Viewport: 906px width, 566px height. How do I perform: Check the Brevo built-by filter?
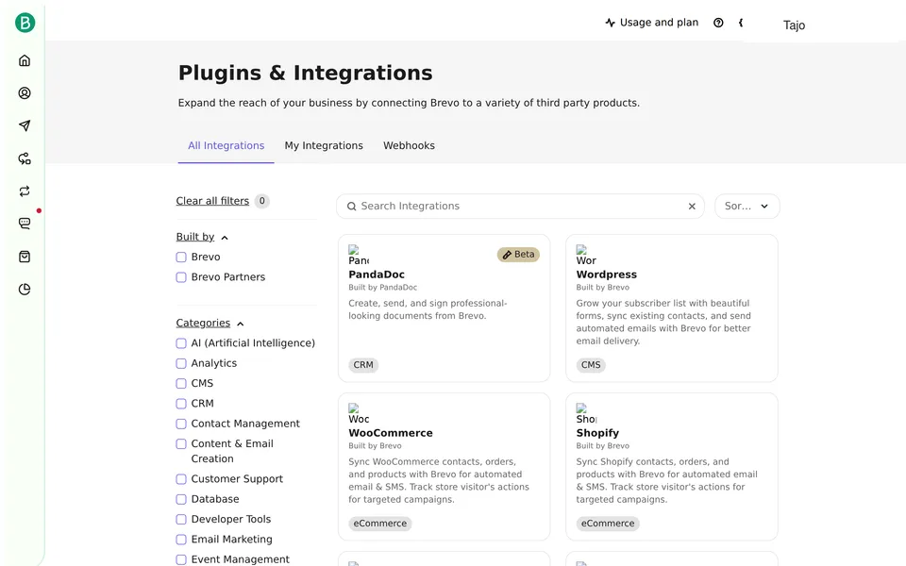[181, 257]
